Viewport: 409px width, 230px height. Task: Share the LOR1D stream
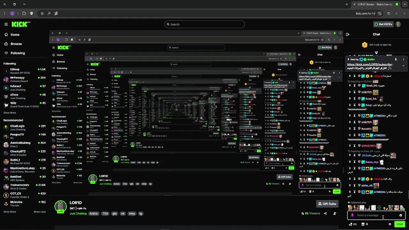pyautogui.click(x=325, y=213)
